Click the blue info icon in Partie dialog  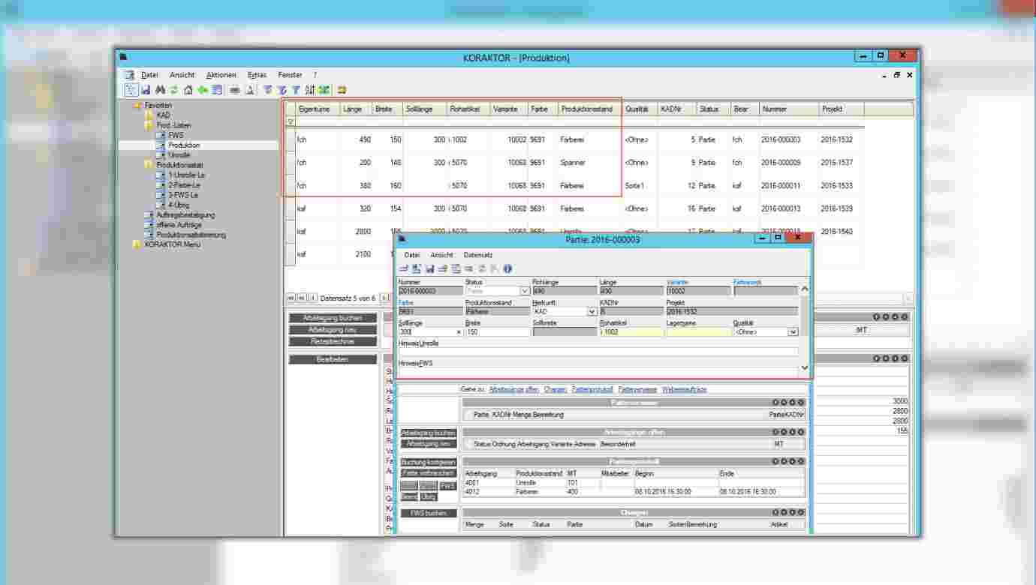(x=507, y=268)
